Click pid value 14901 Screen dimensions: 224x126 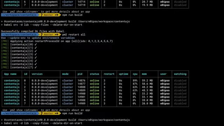pyautogui.click(x=82, y=97)
